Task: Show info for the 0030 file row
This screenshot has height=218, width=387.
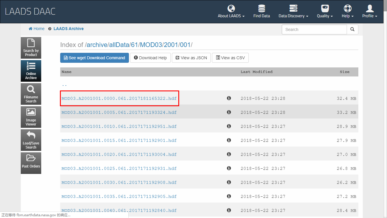Action: [229, 182]
